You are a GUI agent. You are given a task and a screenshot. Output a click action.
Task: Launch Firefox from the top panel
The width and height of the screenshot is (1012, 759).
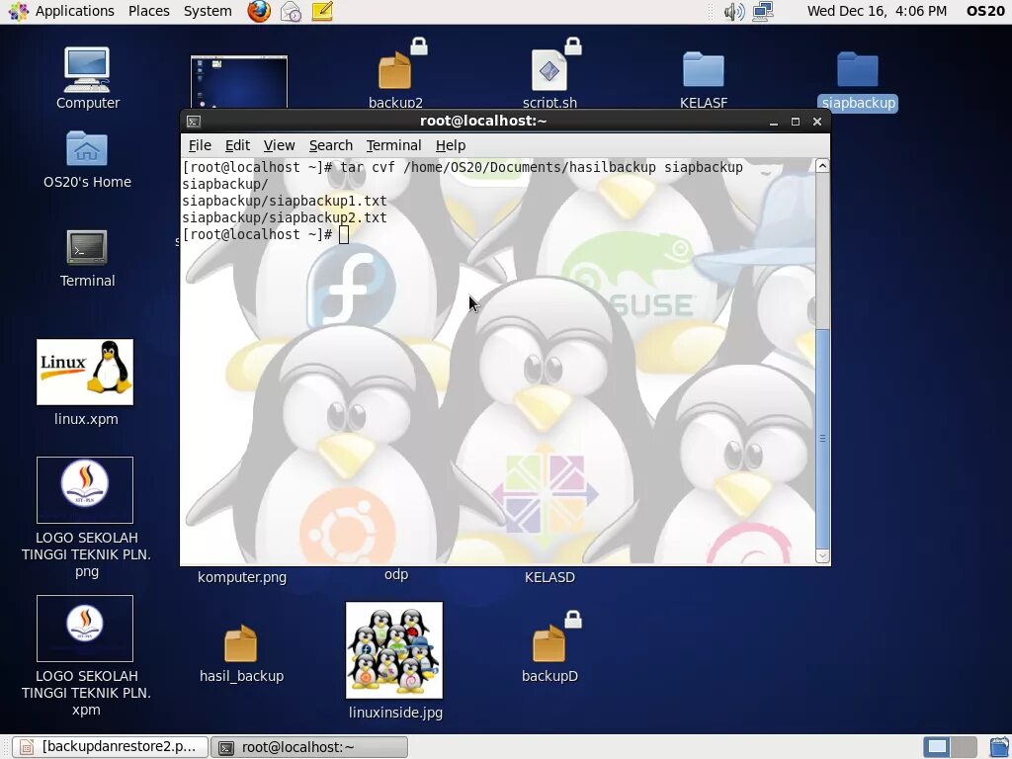(259, 11)
